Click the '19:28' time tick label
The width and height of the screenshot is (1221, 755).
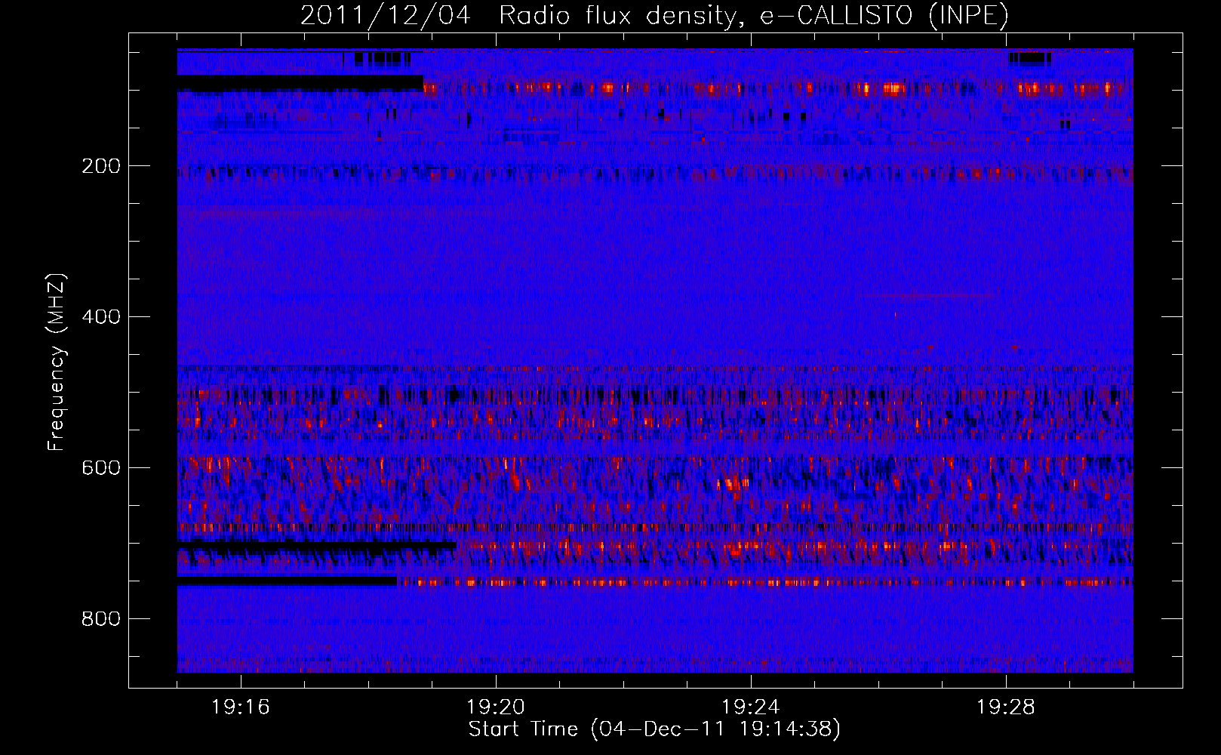pos(1006,707)
